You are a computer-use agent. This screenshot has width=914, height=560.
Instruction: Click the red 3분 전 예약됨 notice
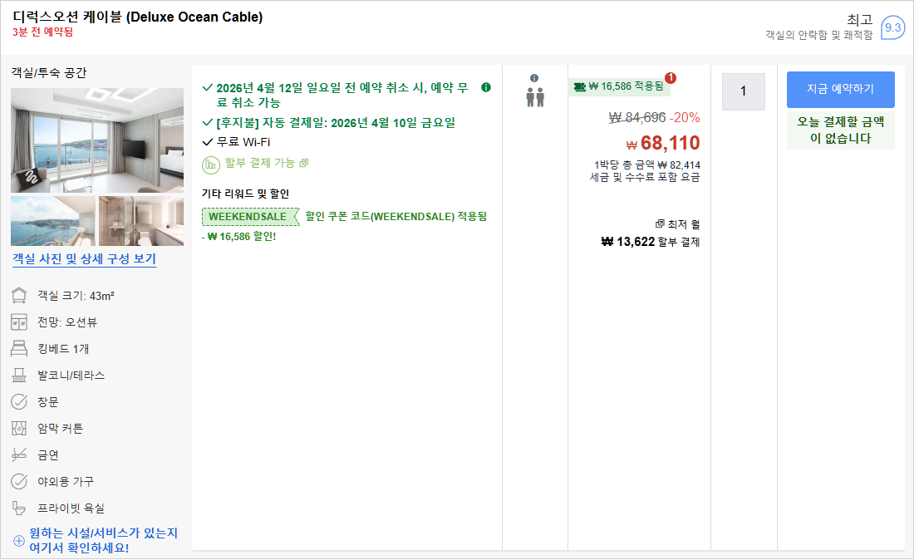point(42,32)
